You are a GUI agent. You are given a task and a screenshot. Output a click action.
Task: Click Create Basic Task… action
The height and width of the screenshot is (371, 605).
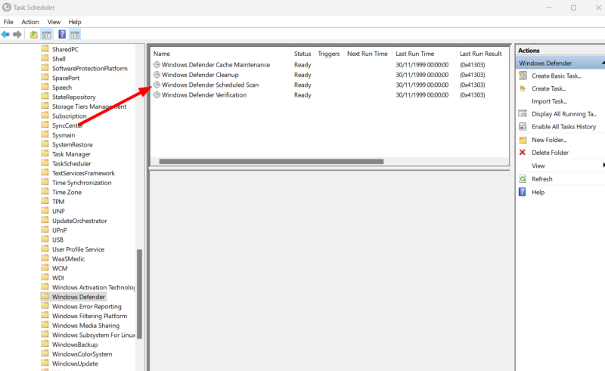pos(557,76)
